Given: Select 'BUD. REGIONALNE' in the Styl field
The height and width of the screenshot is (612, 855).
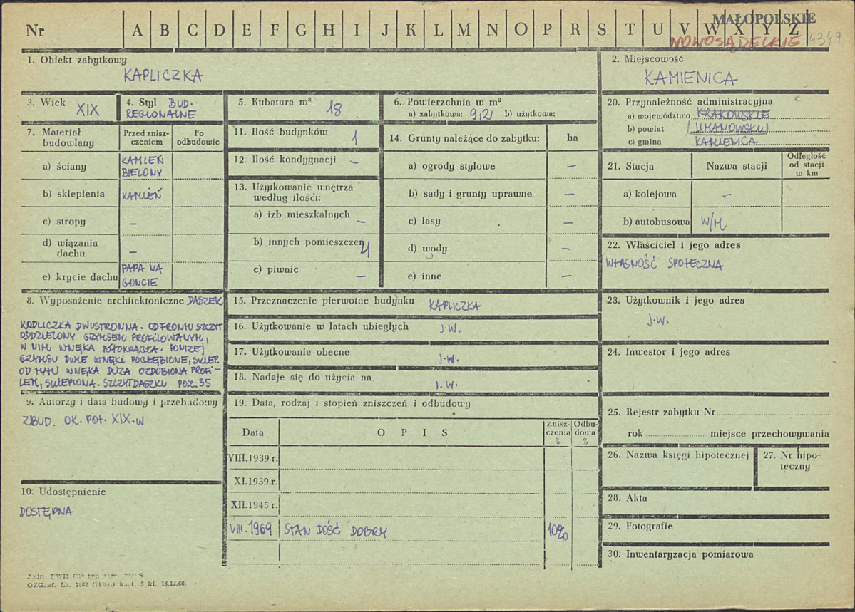Looking at the screenshot, I should click(161, 109).
